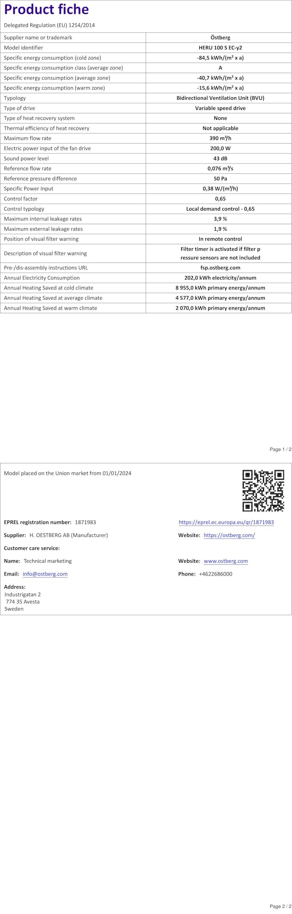Select address line 'Industrigatan 2'

pos(22,594)
